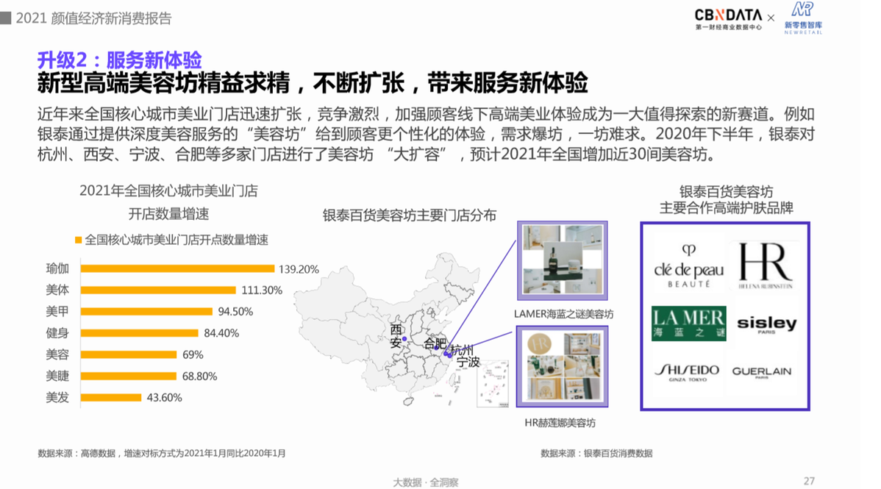
Task: Click the legend text 全国核心城市美业门店开点数量增速
Action: pos(176,240)
